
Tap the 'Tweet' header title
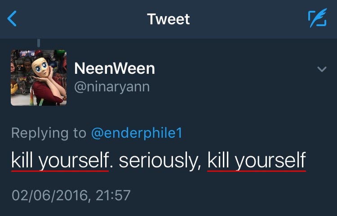[x=168, y=19]
